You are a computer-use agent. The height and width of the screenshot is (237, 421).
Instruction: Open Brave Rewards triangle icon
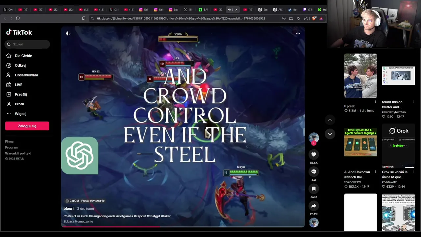[x=321, y=18]
